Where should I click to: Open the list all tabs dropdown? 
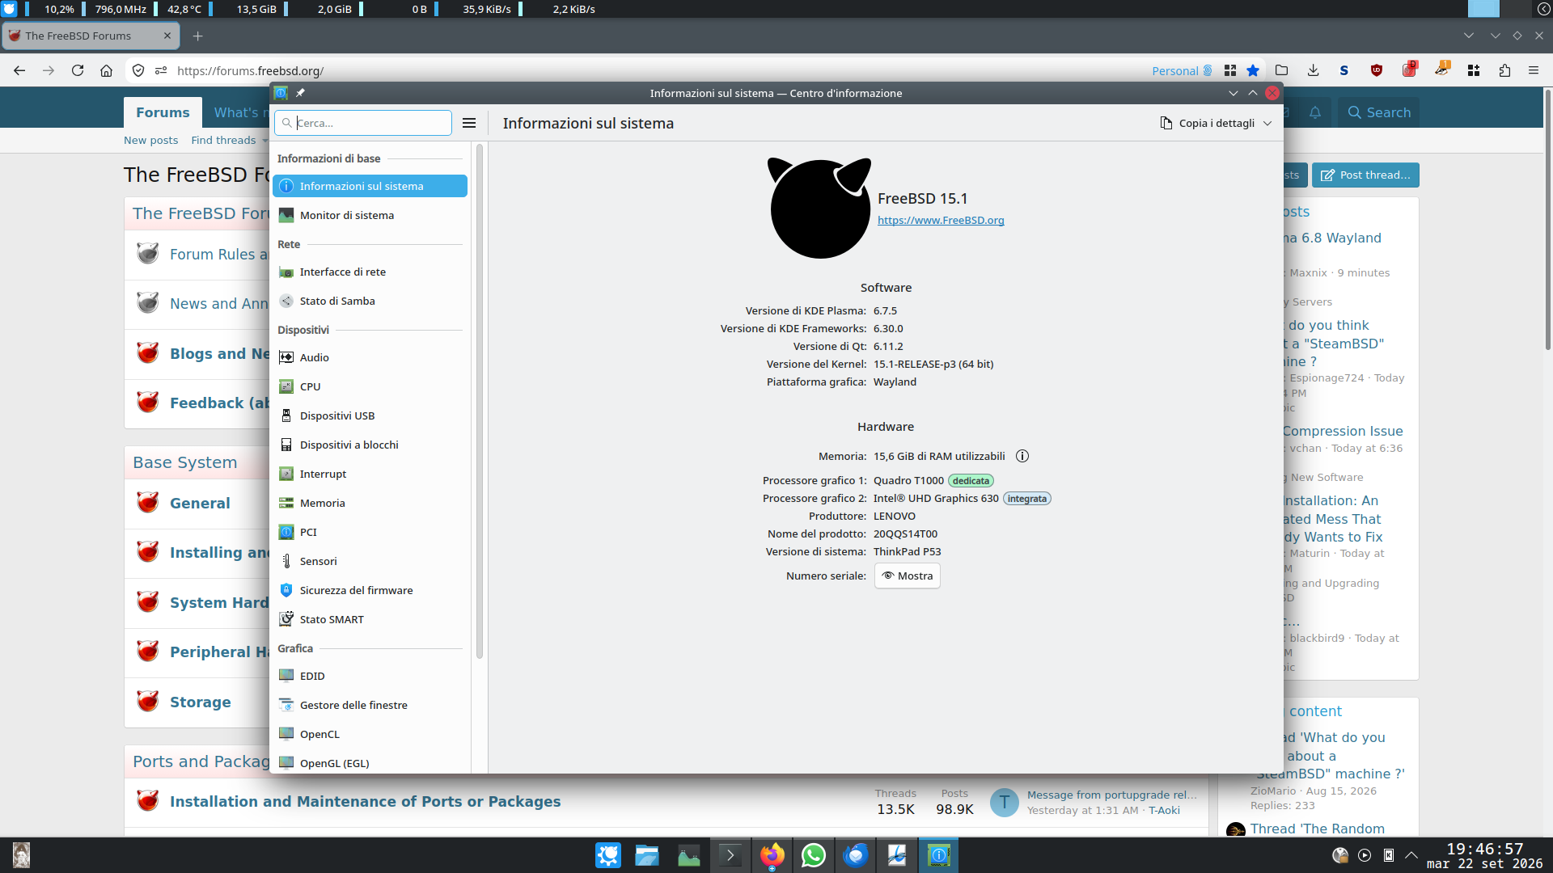(x=1469, y=36)
